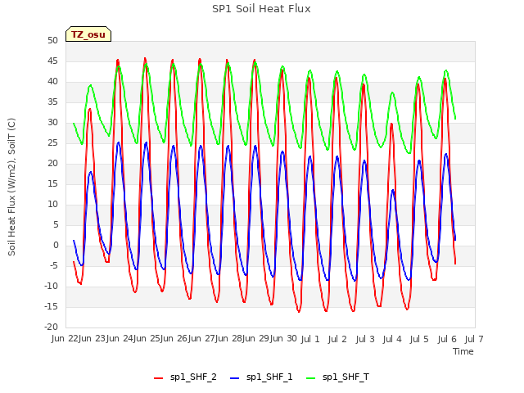This screenshot has height=393, width=524.
Task: Click the TZ_osu annotation label
Action: (88, 34)
